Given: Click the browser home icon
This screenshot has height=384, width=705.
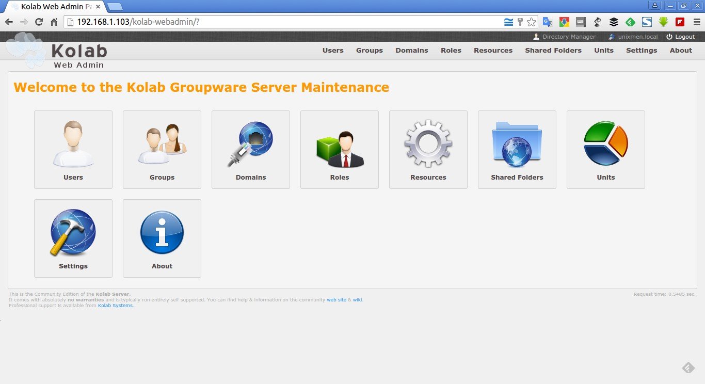Looking at the screenshot, I should 54,22.
